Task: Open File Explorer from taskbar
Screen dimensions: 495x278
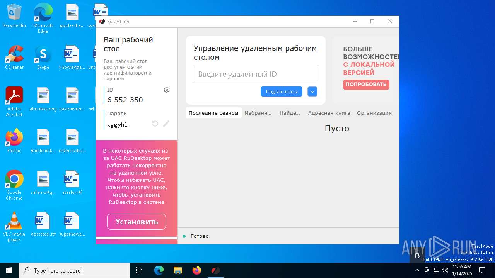Action: coord(178,270)
